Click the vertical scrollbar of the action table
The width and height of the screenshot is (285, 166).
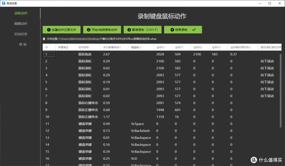(281, 91)
